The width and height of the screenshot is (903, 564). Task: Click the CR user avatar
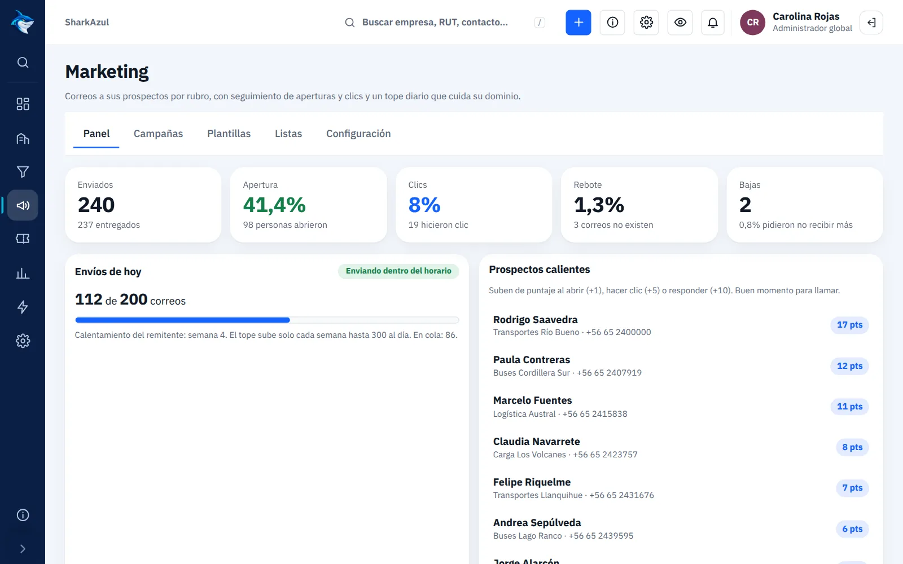click(752, 23)
